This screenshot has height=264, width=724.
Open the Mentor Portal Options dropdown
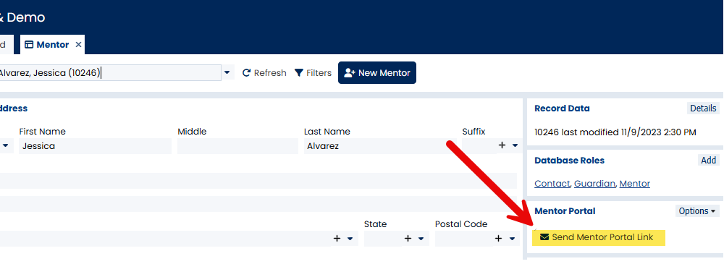[697, 211]
